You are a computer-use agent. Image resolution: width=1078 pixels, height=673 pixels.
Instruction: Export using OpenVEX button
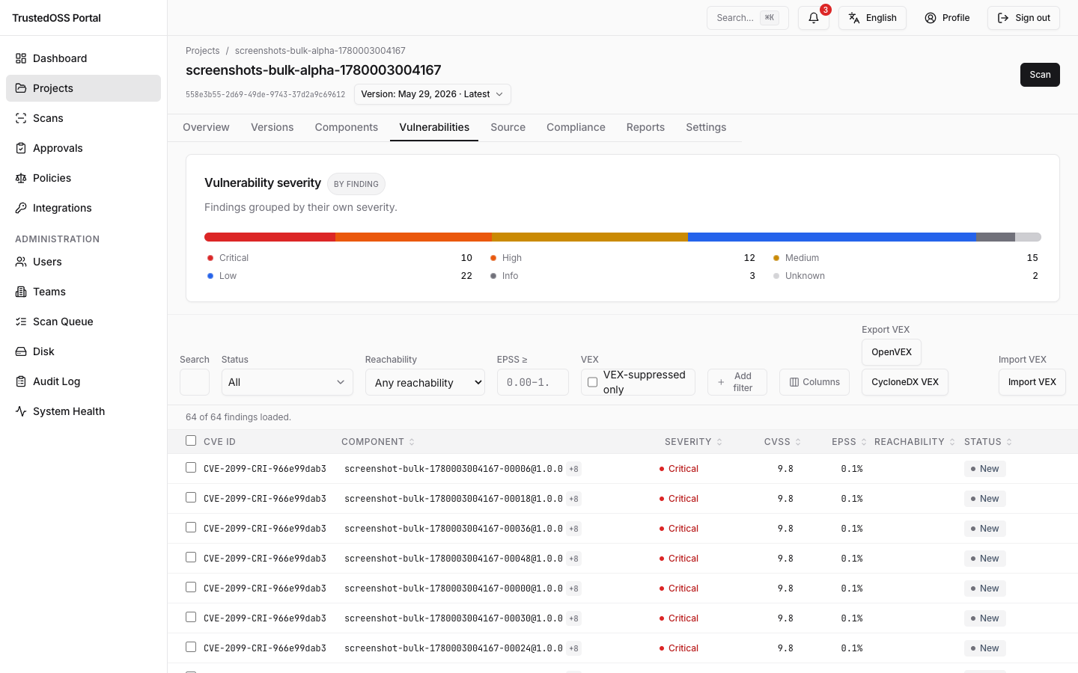point(892,352)
